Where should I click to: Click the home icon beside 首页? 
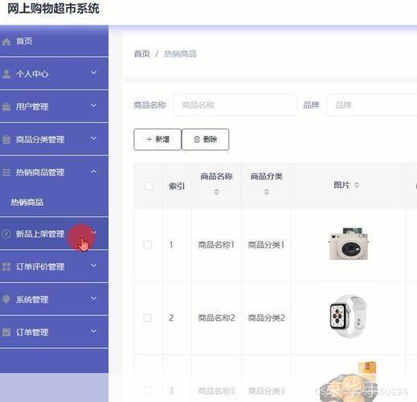click(6, 42)
